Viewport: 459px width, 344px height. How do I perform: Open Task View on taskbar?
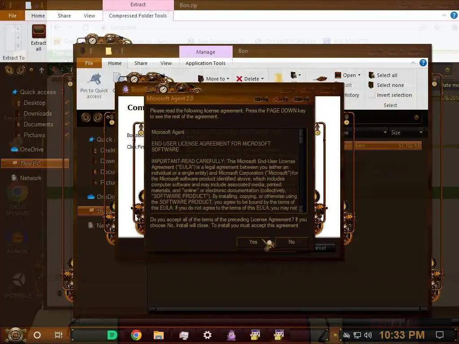(59, 335)
